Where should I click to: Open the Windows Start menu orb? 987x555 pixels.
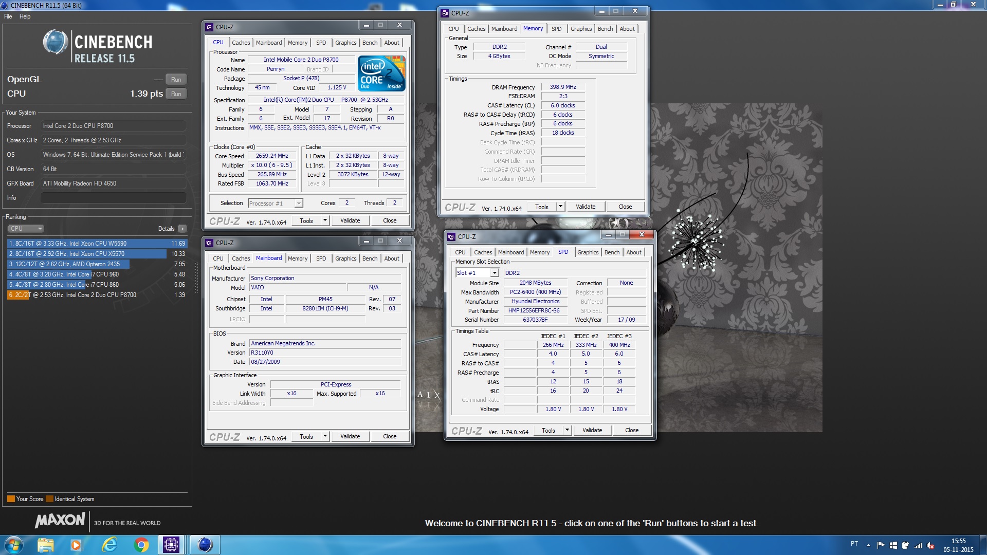point(13,545)
